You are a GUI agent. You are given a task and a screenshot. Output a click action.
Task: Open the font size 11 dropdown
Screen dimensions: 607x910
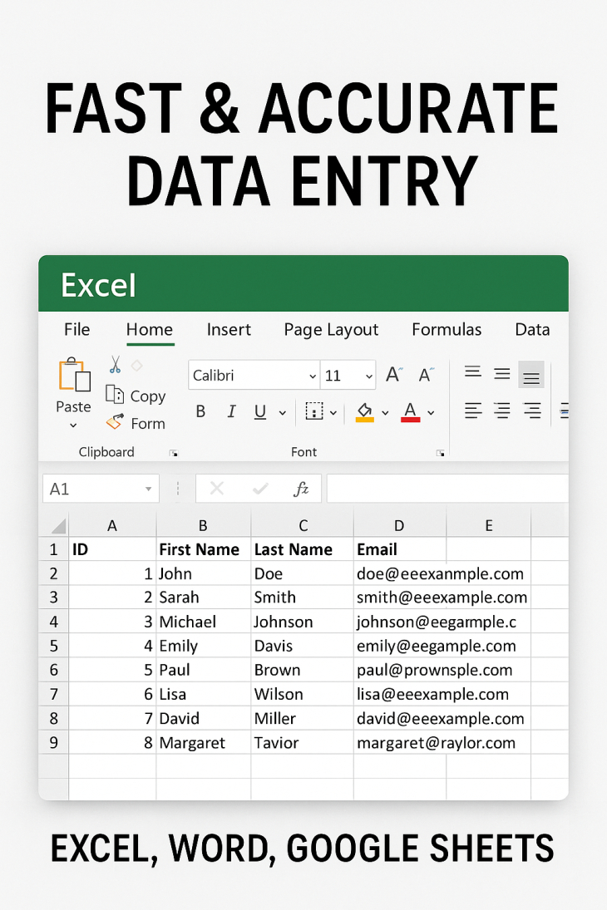click(x=369, y=376)
